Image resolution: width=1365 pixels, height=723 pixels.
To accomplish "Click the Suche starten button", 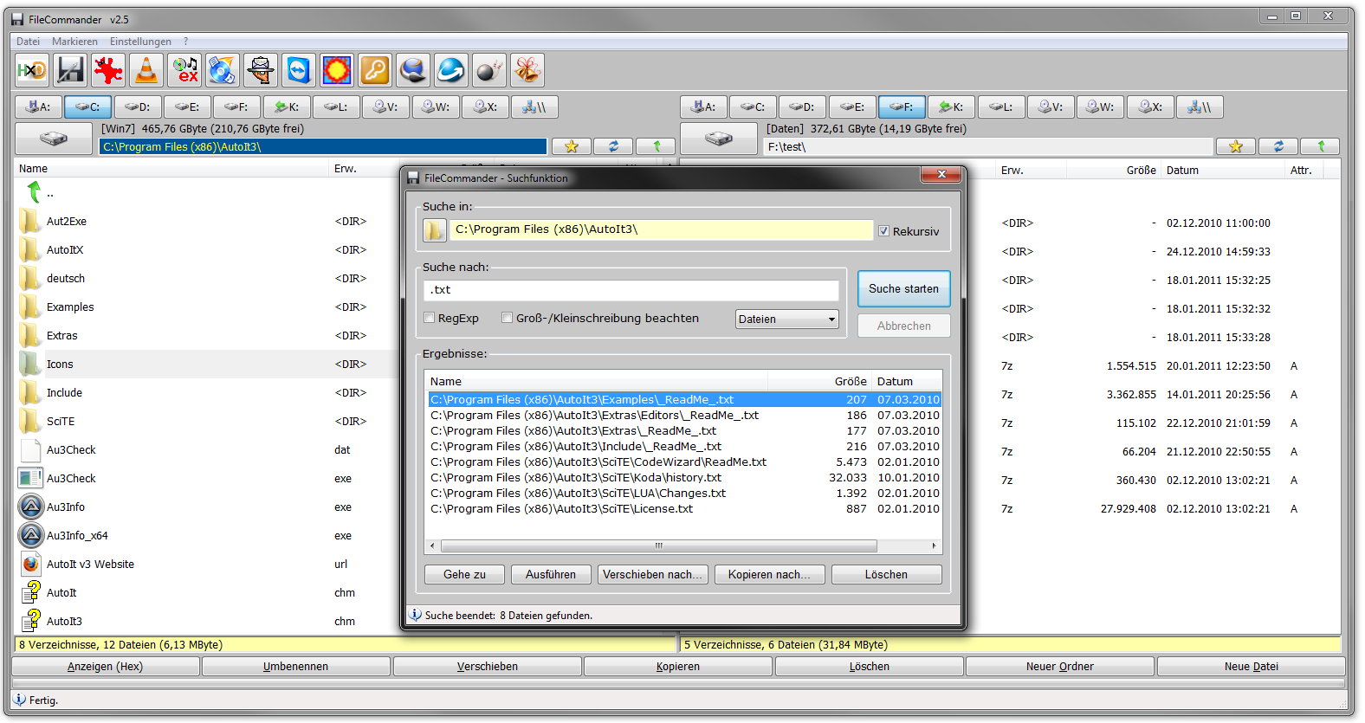I will [903, 289].
